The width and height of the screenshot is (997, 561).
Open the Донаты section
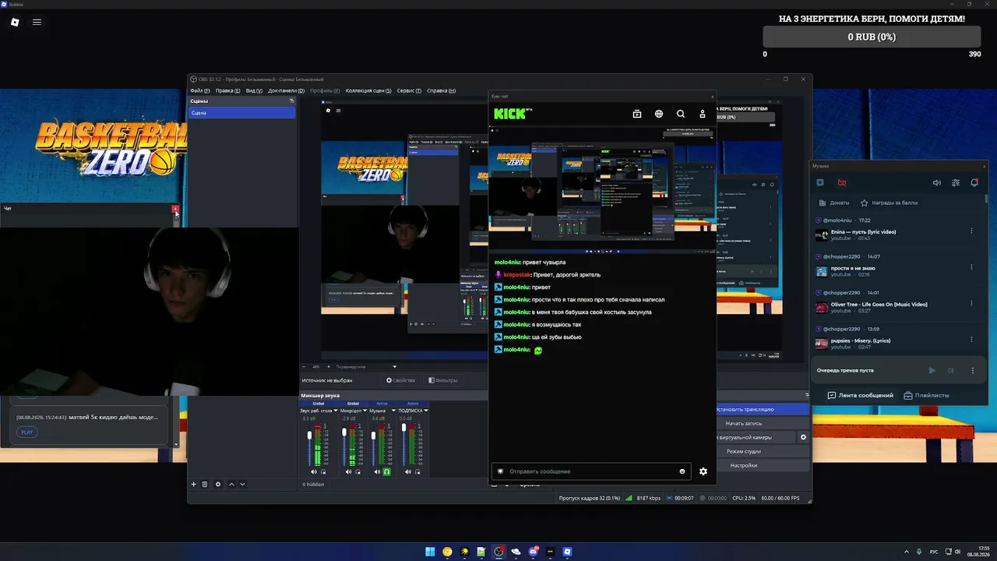click(833, 203)
